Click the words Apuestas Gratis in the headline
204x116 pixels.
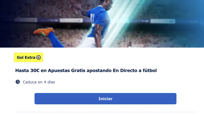pos(67,71)
